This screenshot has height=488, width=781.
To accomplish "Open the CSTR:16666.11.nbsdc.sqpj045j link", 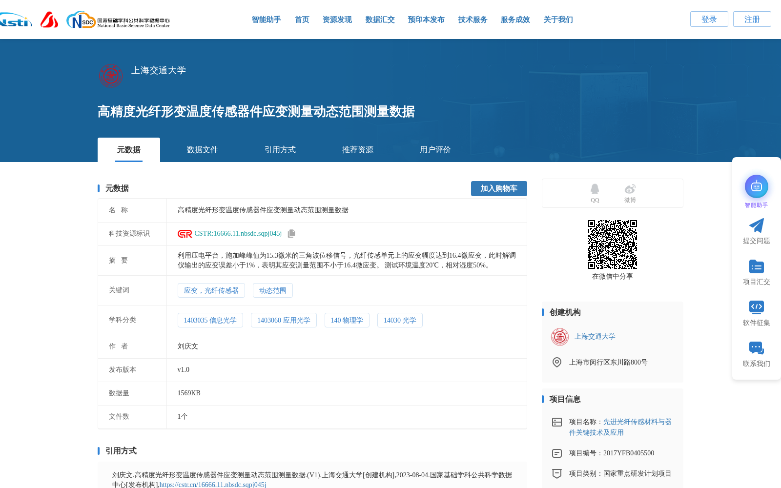I will pos(238,234).
